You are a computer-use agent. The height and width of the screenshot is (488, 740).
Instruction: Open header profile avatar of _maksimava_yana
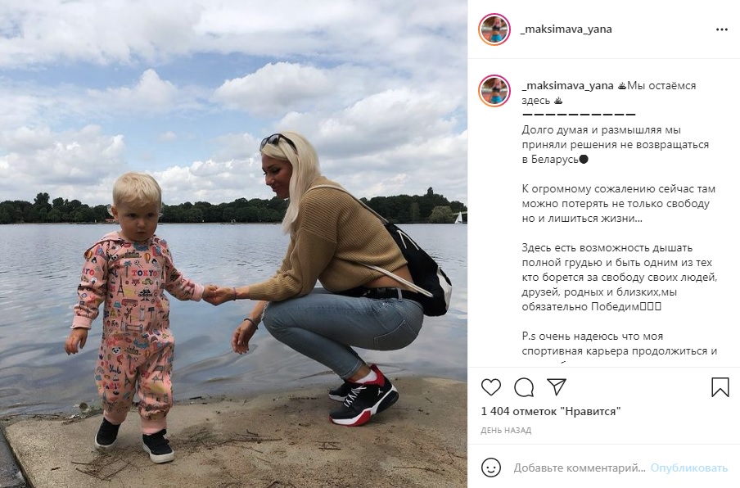pos(494,29)
